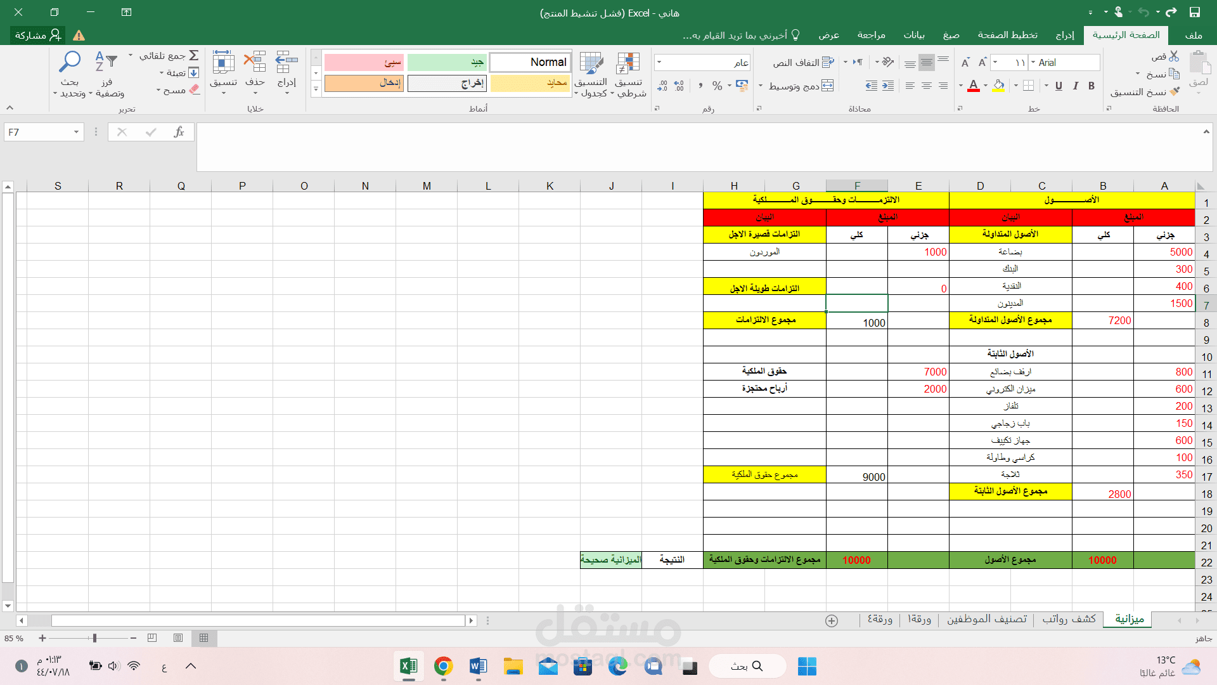1217x685 pixels.
Task: Switch to Page Layout view in status bar
Action: [x=178, y=638]
